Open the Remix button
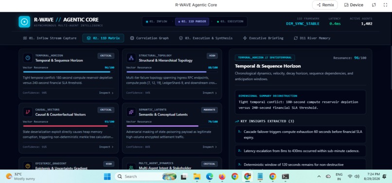Image resolution: width=392 pixels, height=183 pixels. [325, 5]
